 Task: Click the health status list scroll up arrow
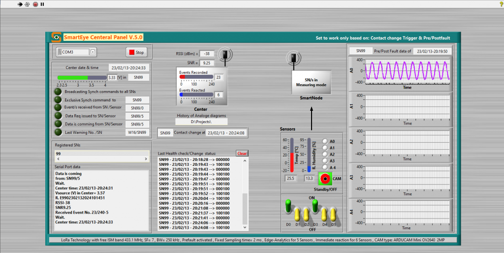tap(245, 160)
